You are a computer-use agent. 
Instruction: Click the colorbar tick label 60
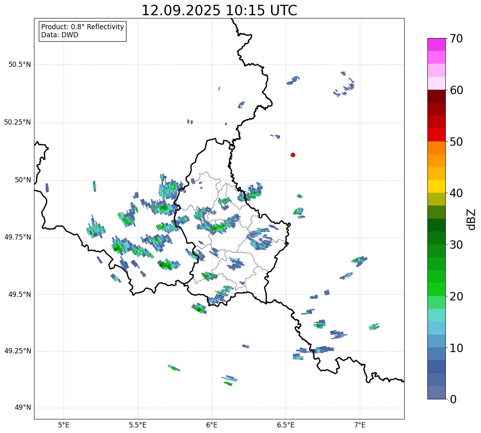click(x=456, y=90)
